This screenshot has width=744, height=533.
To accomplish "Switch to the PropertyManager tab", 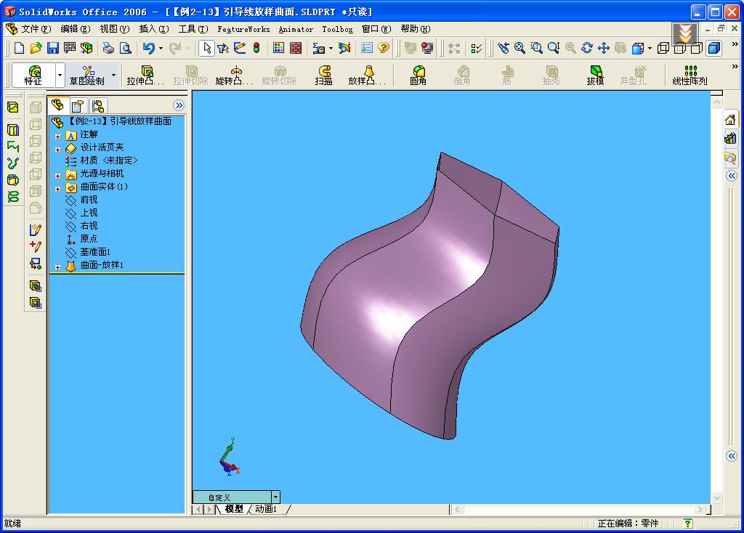I will pos(78,105).
